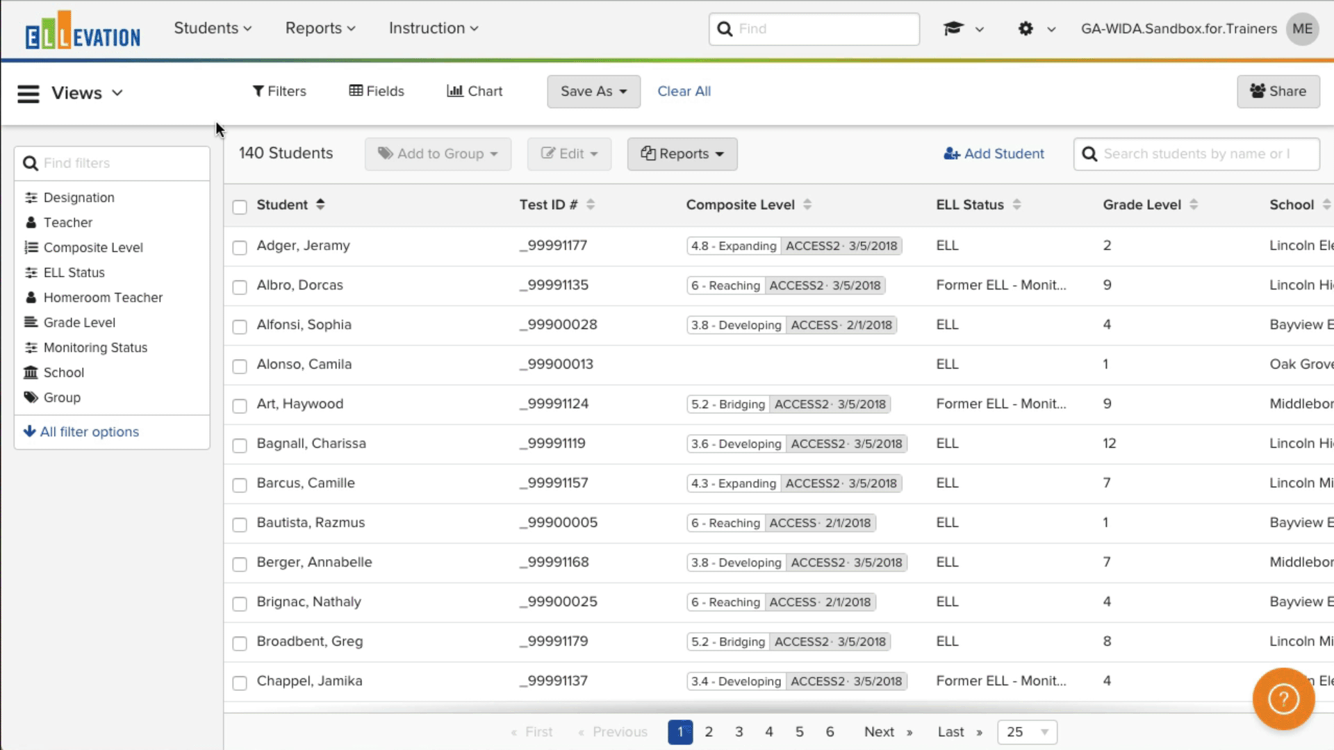Click the Fields table icon
The image size is (1334, 750).
(x=356, y=91)
